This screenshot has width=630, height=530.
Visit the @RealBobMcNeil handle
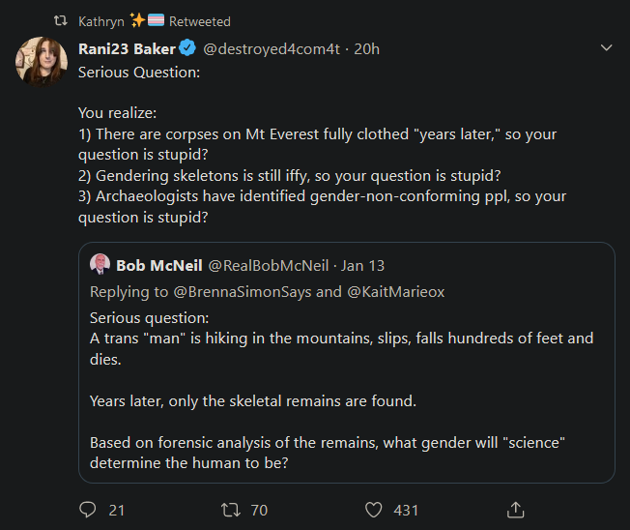point(269,265)
